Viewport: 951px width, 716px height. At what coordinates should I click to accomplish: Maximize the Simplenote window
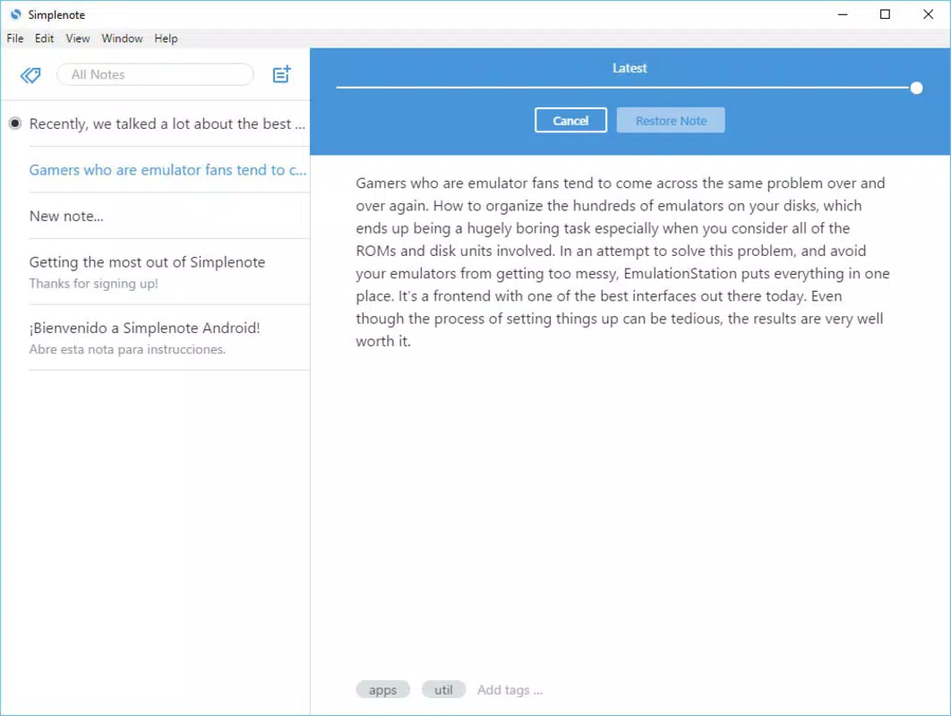pos(885,14)
